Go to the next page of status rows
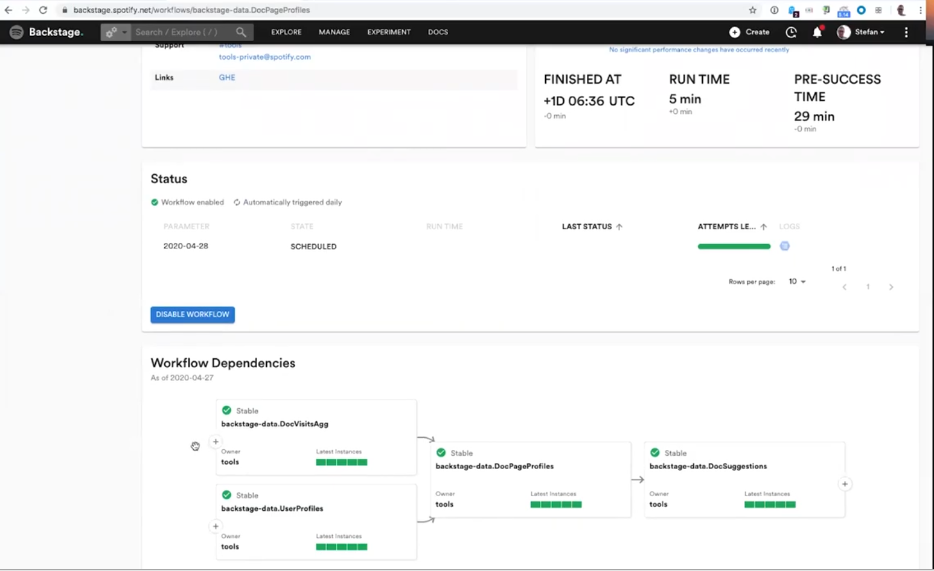The height and width of the screenshot is (571, 934). [891, 287]
